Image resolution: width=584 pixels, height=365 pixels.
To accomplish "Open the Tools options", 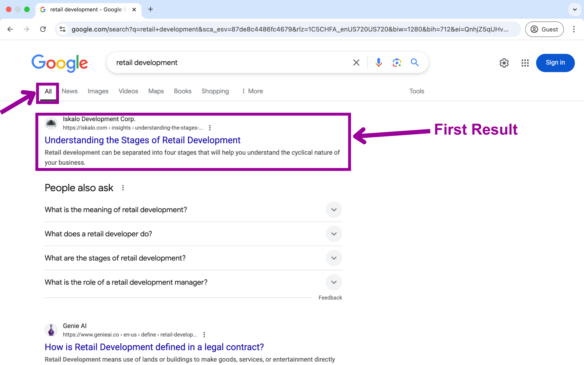I will [417, 91].
